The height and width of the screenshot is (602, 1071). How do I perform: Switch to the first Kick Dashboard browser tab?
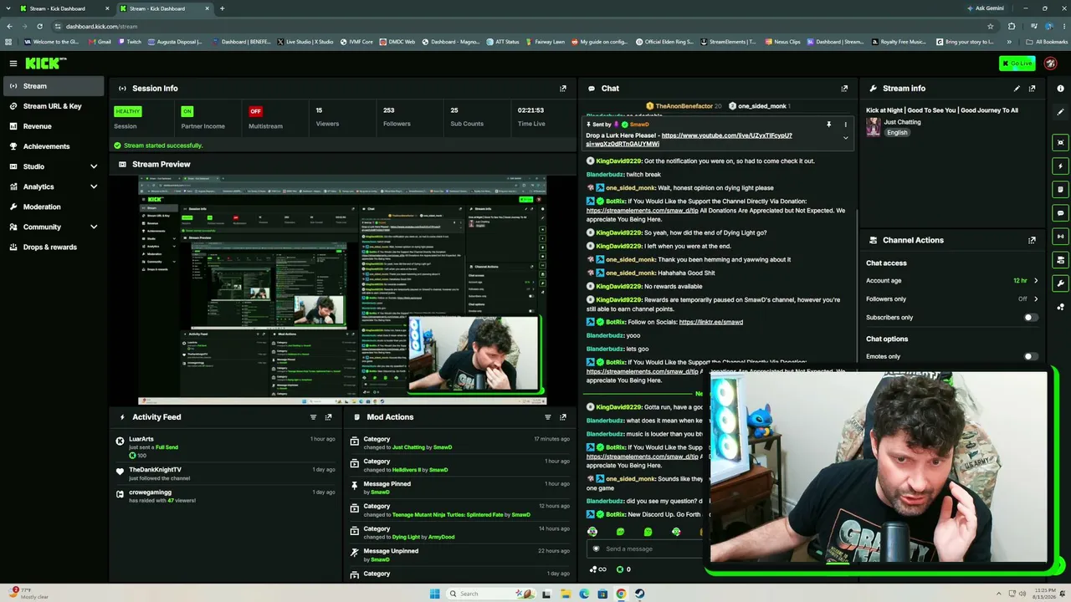[63, 8]
